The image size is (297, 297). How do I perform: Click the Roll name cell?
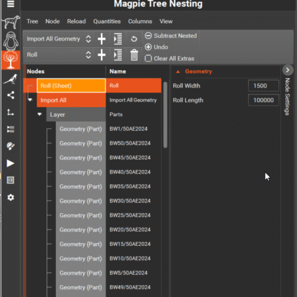134,86
